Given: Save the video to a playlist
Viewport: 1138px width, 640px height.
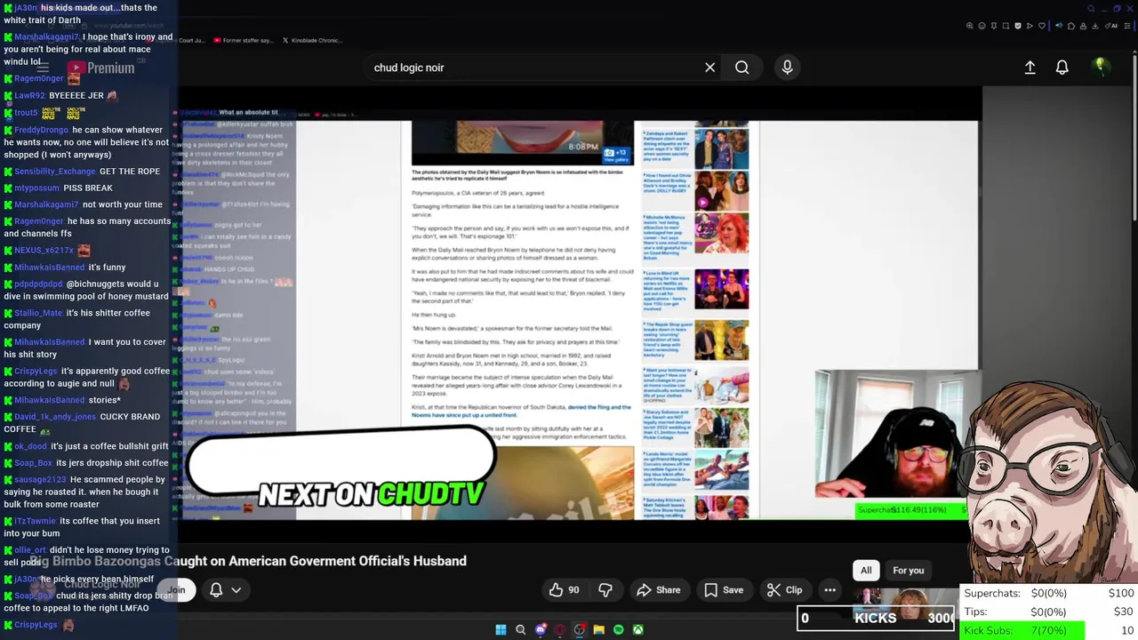Looking at the screenshot, I should pyautogui.click(x=724, y=590).
